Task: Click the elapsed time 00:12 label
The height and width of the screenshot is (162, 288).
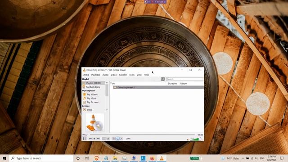Action: (x=85, y=135)
